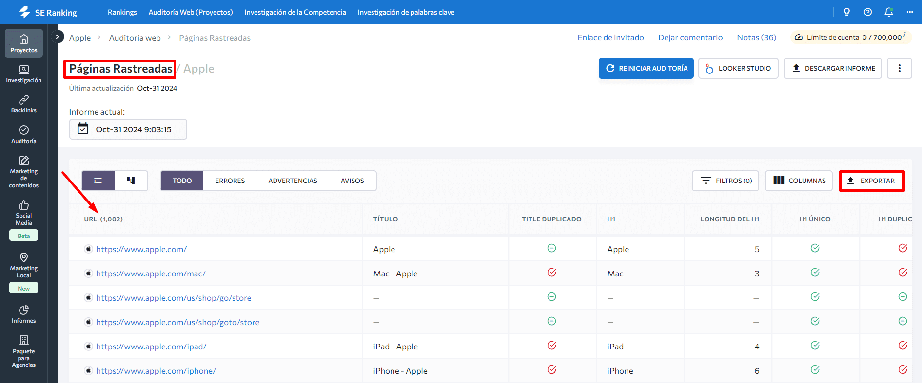Open Investigación in sidebar
Viewport: 922px width, 383px height.
tap(24, 74)
